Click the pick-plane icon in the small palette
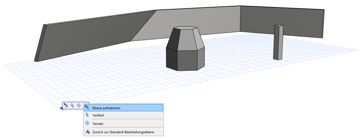This screenshot has width=362, height=139. [x=66, y=106]
